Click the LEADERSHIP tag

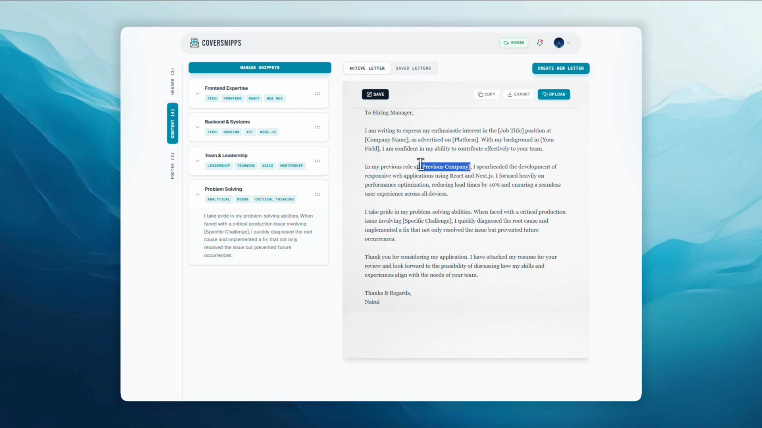218,166
